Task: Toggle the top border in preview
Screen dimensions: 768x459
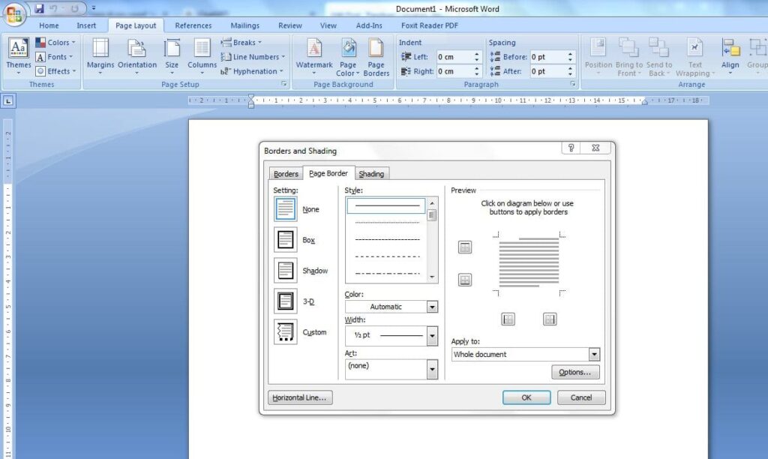Action: (x=465, y=247)
